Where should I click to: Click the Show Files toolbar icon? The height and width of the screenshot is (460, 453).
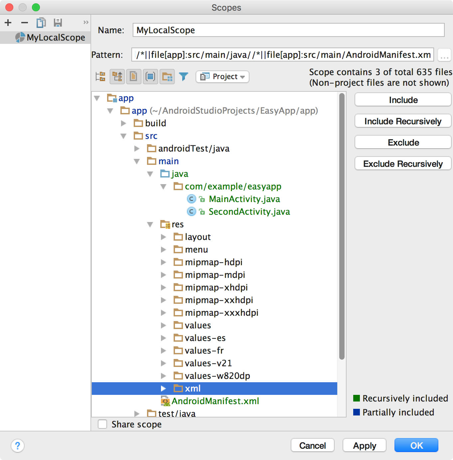134,76
